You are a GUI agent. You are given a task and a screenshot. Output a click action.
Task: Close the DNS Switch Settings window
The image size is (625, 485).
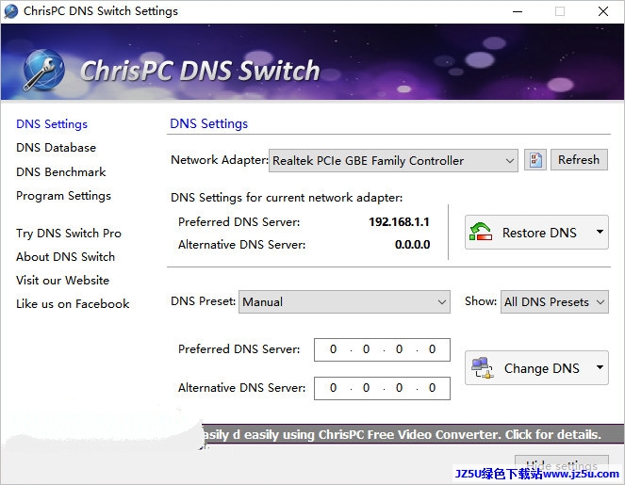(x=603, y=11)
